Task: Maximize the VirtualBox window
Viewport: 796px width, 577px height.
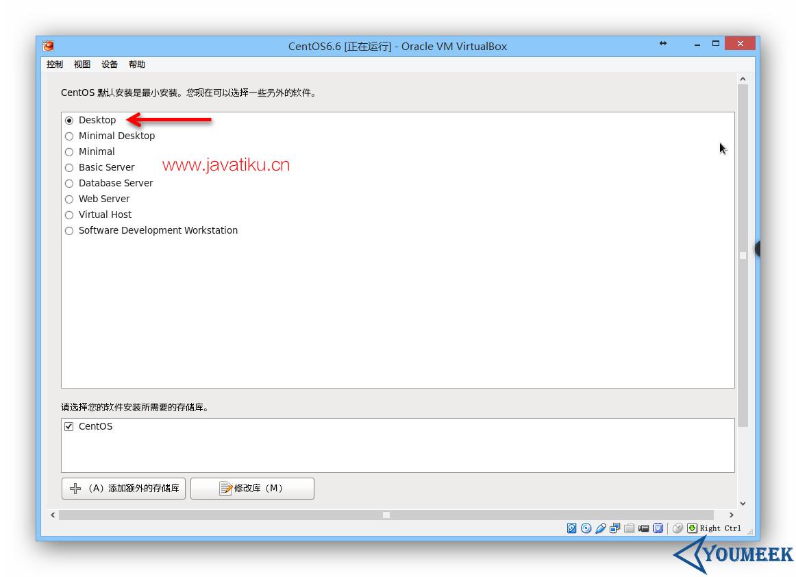Action: pos(716,44)
